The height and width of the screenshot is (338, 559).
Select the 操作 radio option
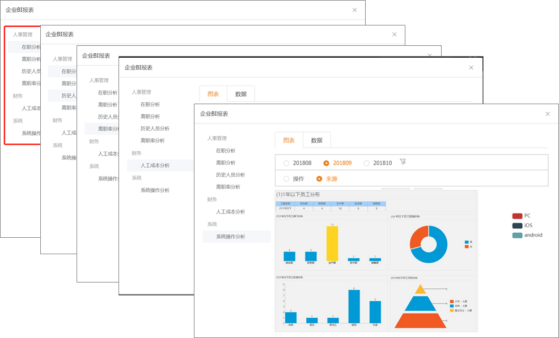pyautogui.click(x=286, y=178)
